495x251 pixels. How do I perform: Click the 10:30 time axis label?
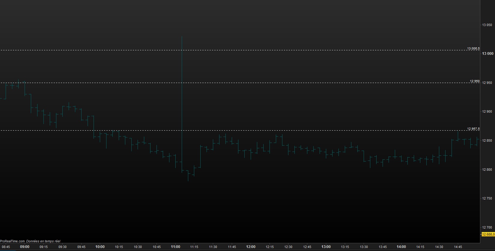pyautogui.click(x=138, y=247)
